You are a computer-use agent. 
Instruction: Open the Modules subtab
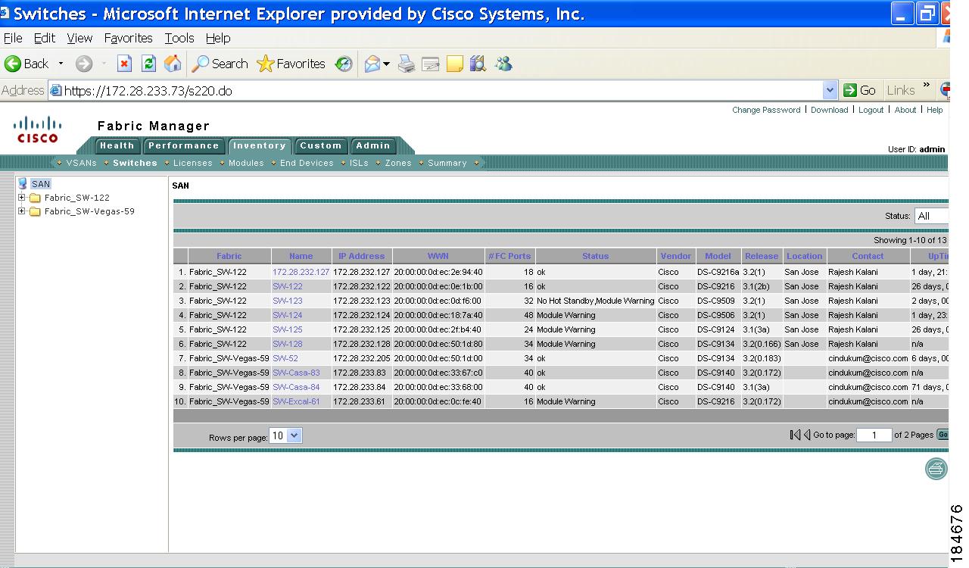246,163
